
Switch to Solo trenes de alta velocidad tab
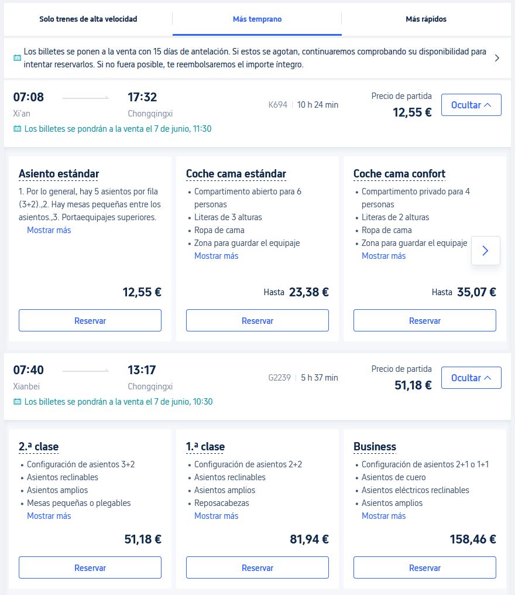click(88, 19)
